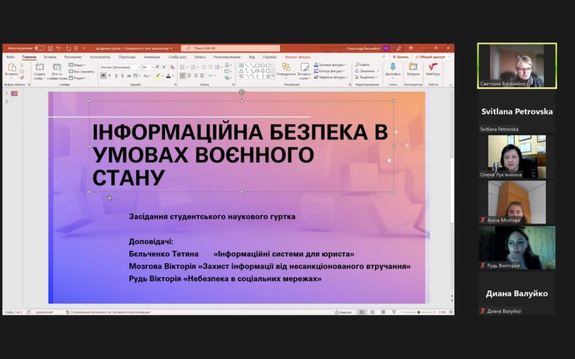The image size is (575, 359).
Task: Toggle Underline (Ч) formatting
Action: (x=116, y=76)
